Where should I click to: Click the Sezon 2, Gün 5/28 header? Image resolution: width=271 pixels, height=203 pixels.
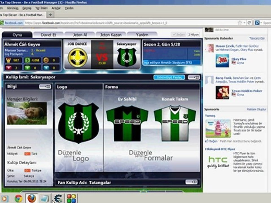(162, 44)
